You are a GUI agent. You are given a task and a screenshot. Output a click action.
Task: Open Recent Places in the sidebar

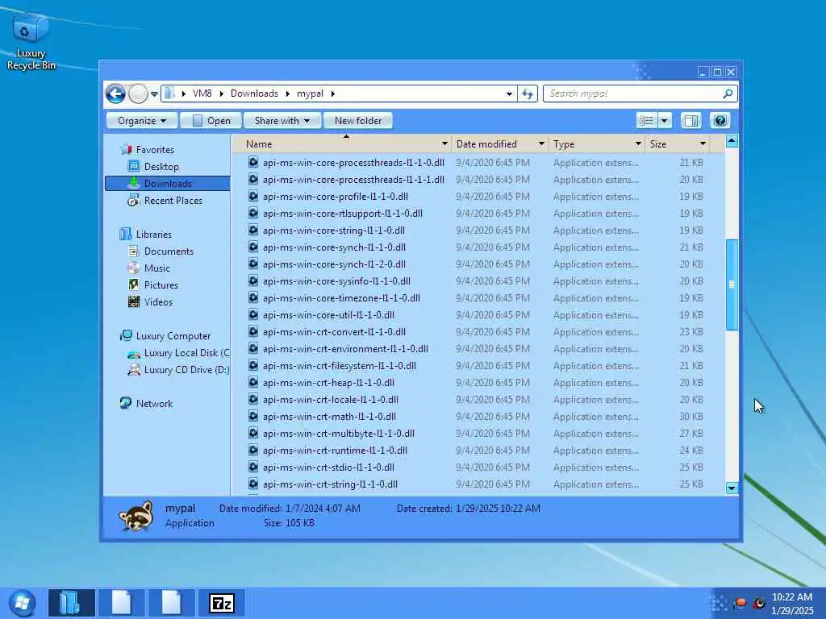point(165,201)
